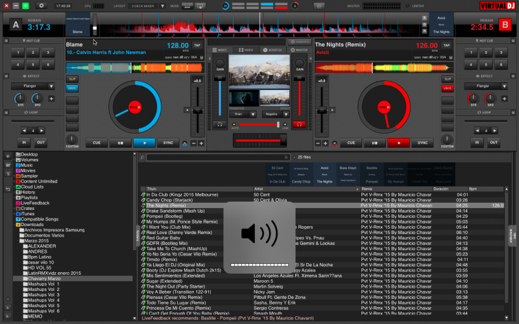Viewport: 519px width, 324px height.
Task: Click the filter folder icon in browser sidebar
Action: [8, 173]
